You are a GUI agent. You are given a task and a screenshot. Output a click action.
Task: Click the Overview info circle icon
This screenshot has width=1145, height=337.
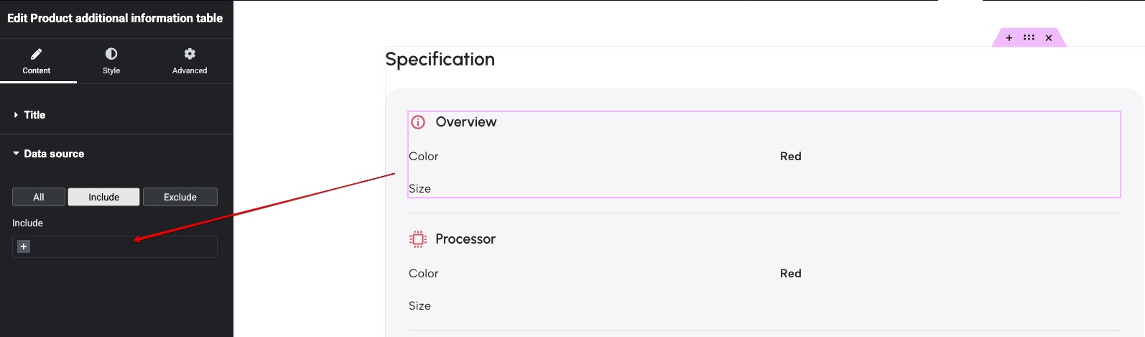point(418,122)
